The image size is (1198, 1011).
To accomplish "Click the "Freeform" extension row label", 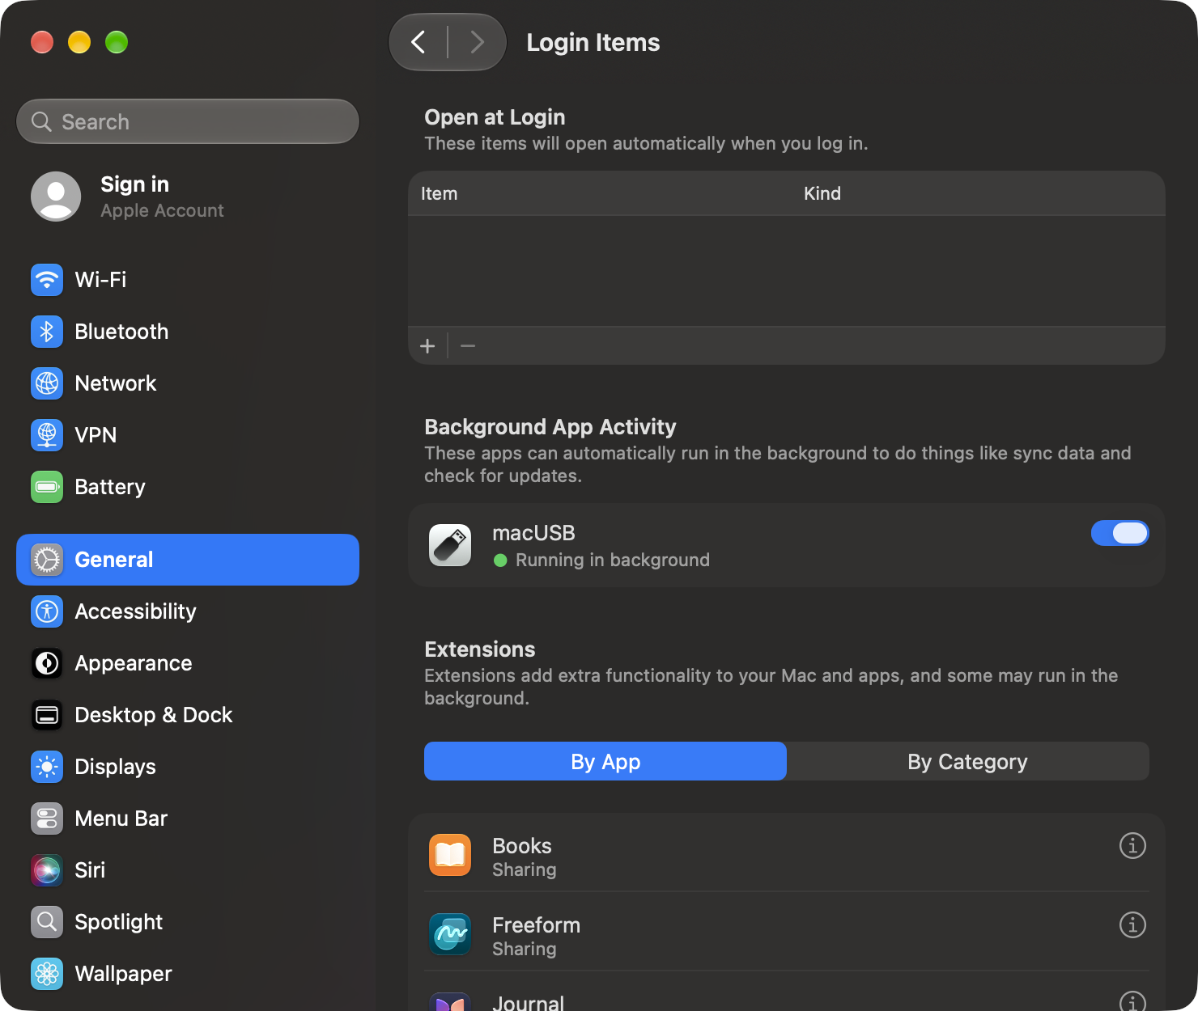I will [536, 925].
